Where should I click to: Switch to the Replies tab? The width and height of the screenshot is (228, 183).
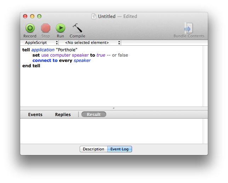(x=63, y=115)
